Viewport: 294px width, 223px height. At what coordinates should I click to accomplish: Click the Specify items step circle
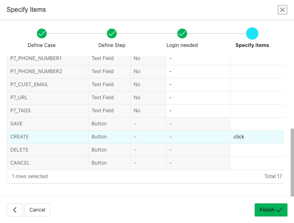pos(252,33)
